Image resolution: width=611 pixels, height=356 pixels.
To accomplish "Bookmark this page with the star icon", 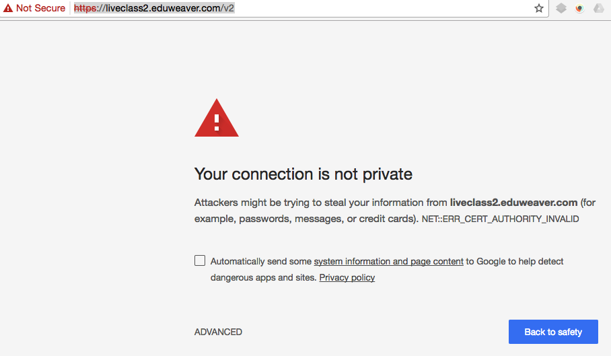I will (x=538, y=8).
